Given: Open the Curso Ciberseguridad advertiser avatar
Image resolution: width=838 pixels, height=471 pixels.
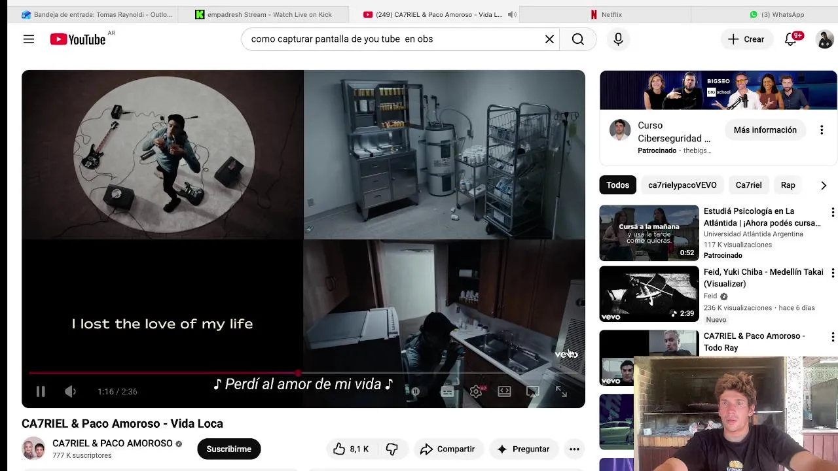Looking at the screenshot, I should coord(619,130).
